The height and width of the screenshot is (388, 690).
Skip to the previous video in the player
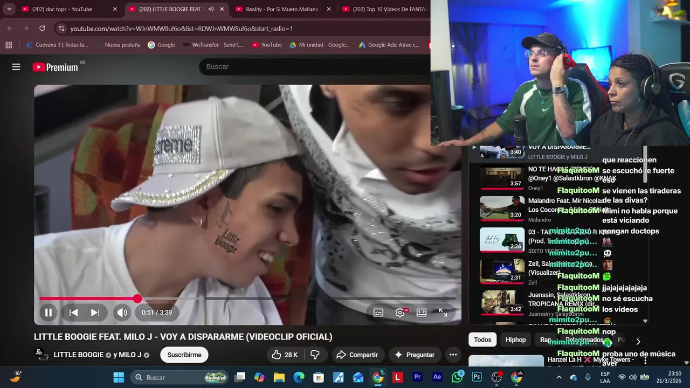(x=74, y=313)
